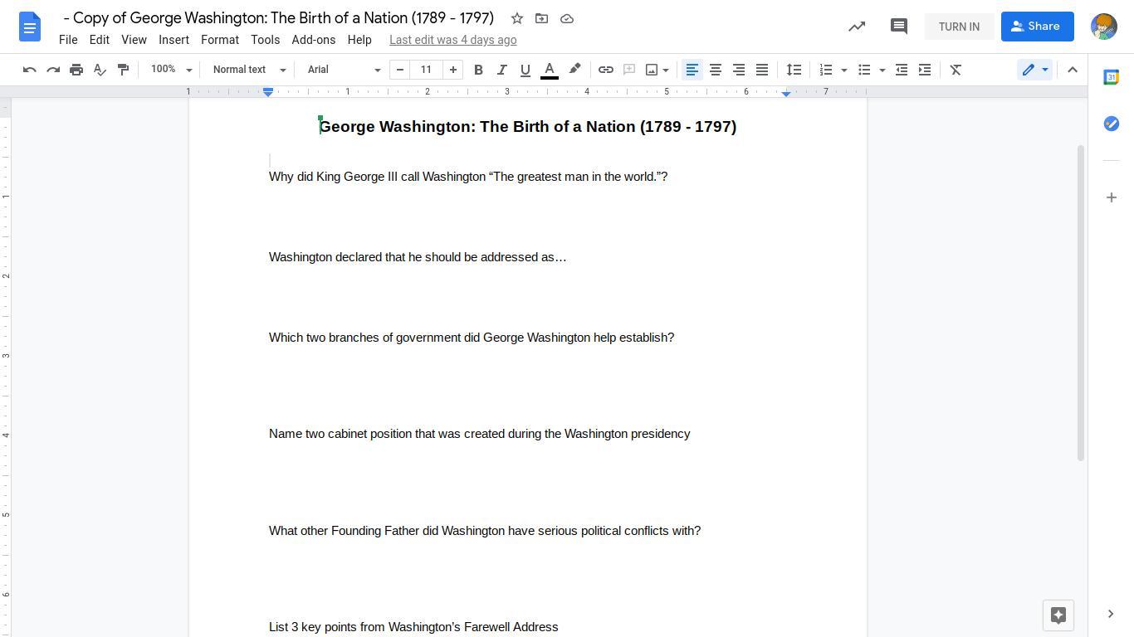Open the Format menu
The height and width of the screenshot is (637, 1134).
(x=219, y=40)
